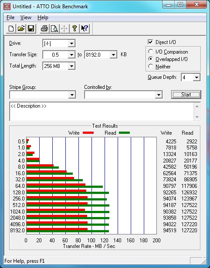Start the disk benchmark
The image size is (210, 268).
click(186, 95)
